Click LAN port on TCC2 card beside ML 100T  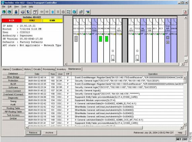click(x=137, y=57)
